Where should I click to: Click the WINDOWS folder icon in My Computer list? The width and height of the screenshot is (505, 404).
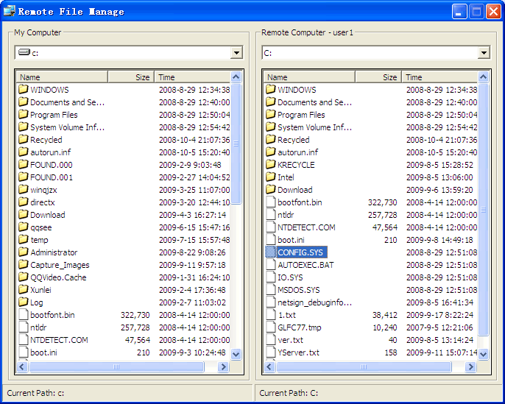point(23,90)
